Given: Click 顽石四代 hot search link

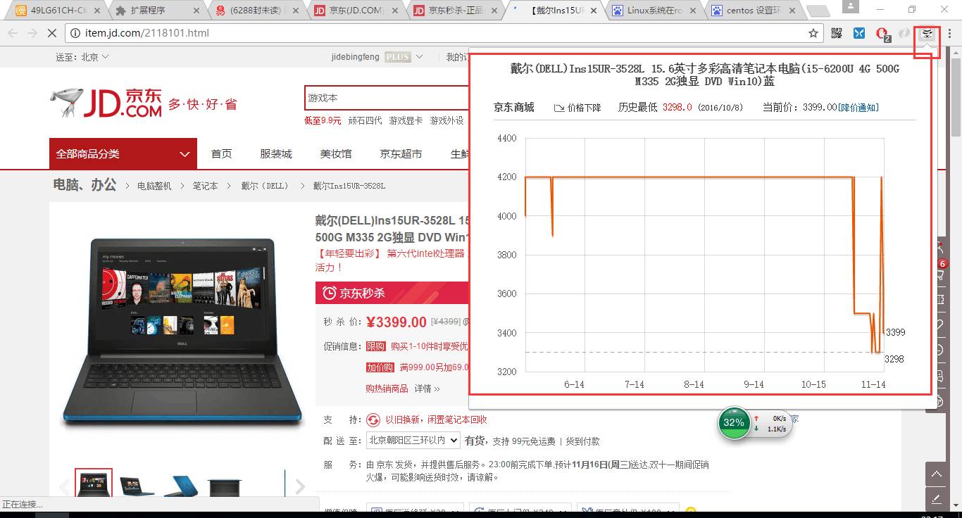Looking at the screenshot, I should (366, 120).
